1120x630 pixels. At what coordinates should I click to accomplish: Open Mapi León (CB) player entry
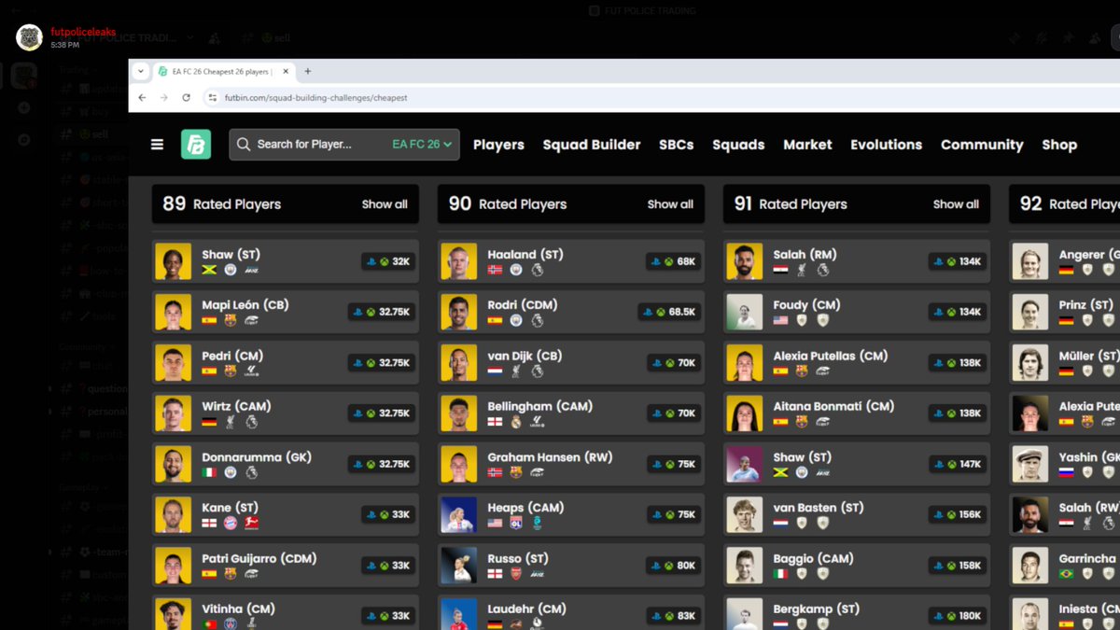pos(285,312)
